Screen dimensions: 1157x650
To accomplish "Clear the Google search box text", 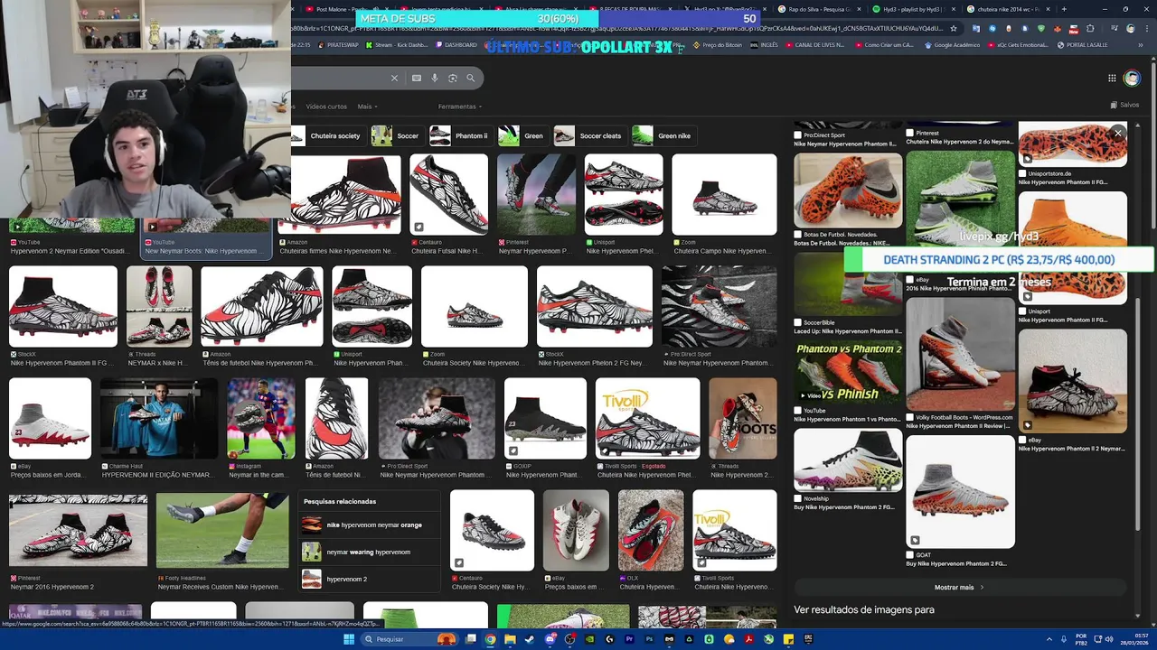I will click(394, 79).
